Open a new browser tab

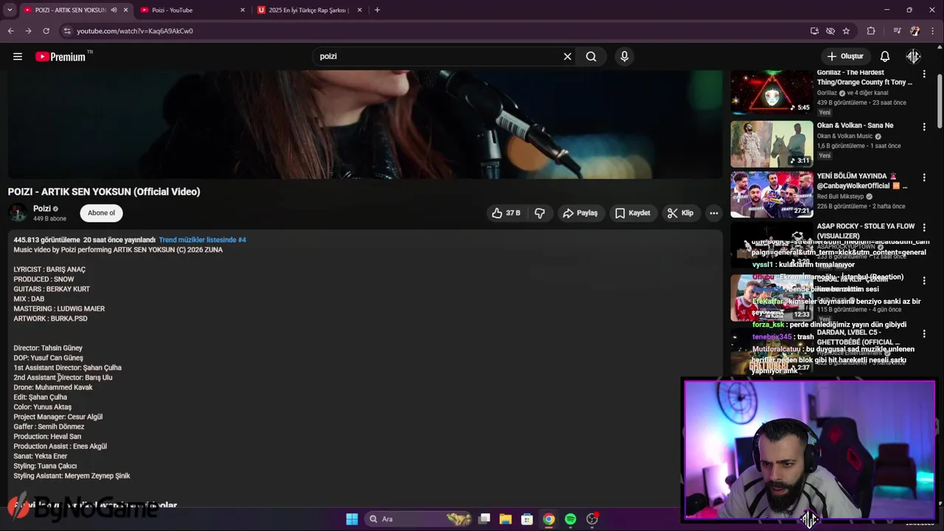point(377,10)
